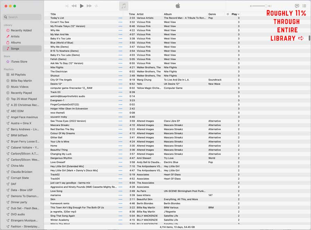Click in the Search field

point(23,17)
